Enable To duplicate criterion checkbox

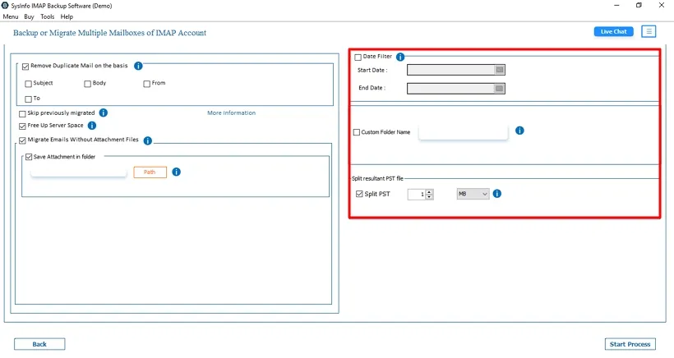tap(29, 99)
